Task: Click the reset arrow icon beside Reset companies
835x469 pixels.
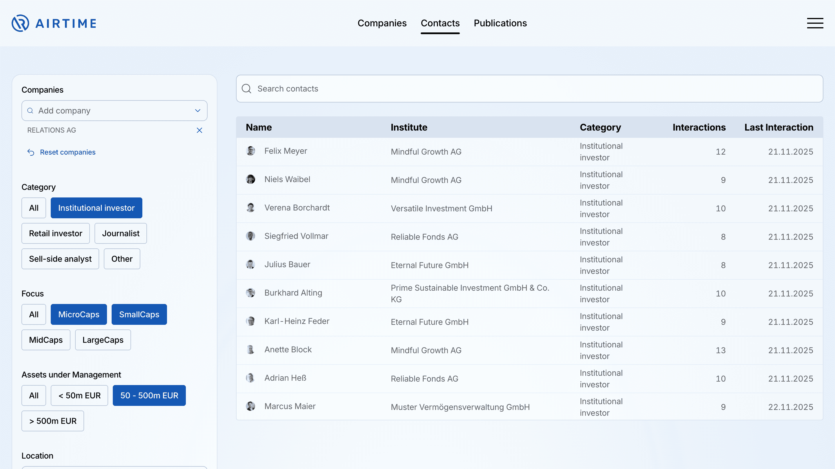Action: [x=30, y=152]
